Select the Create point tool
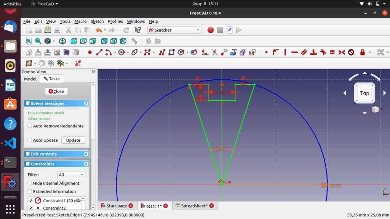This screenshot has height=219, width=390. coord(90,52)
